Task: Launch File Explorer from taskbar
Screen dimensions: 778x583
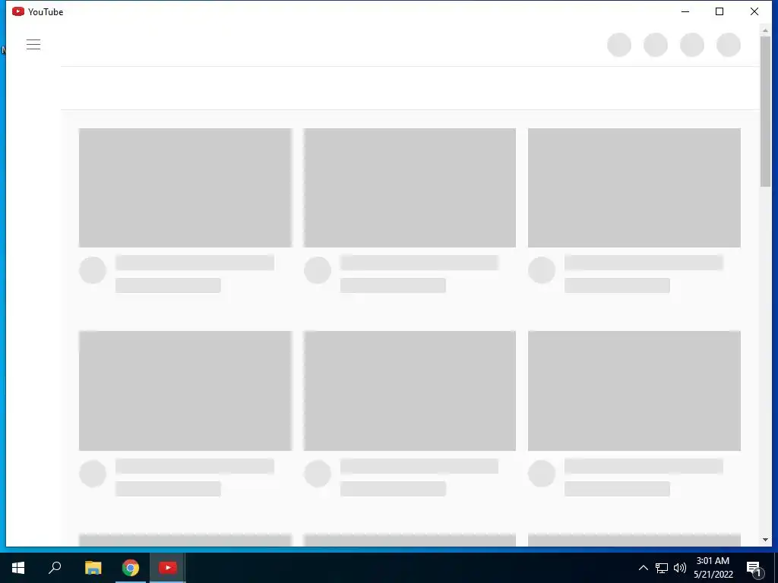Action: [93, 568]
